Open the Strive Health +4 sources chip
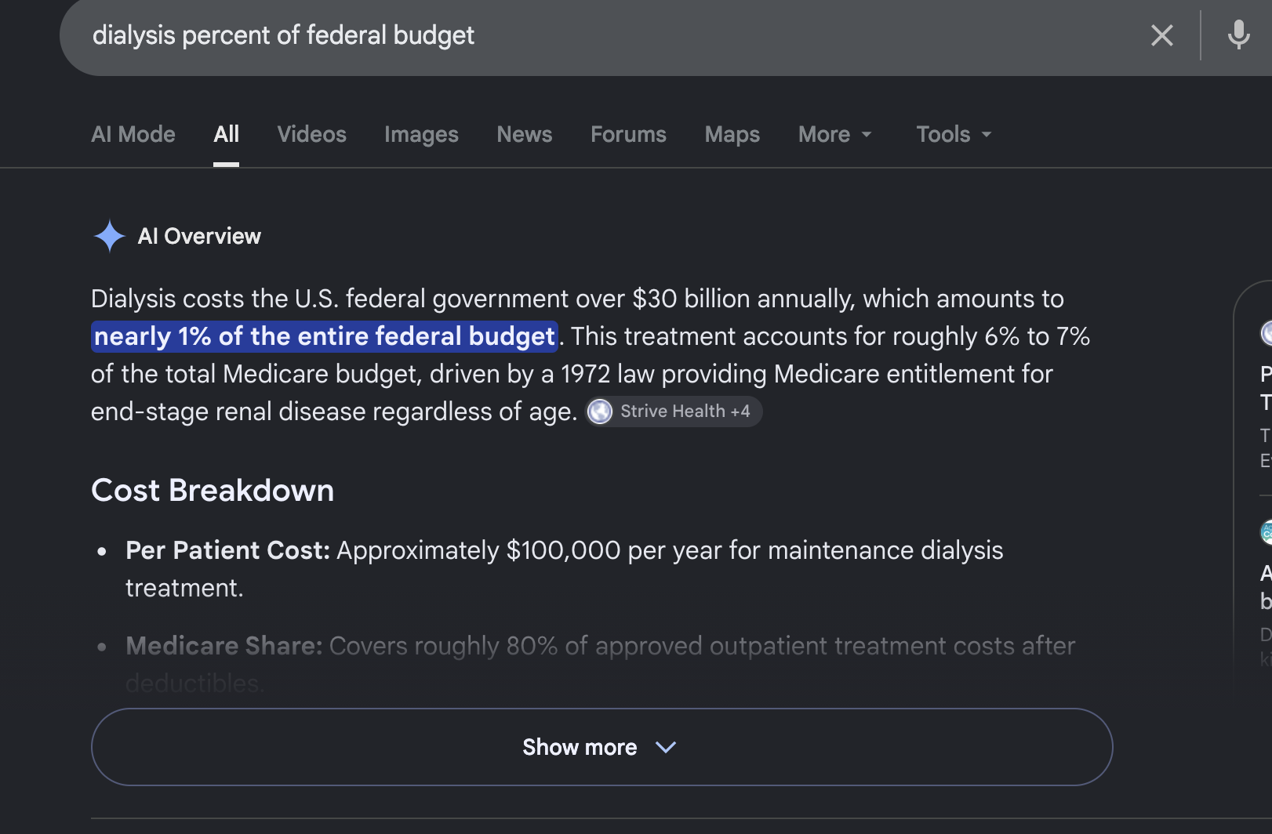The width and height of the screenshot is (1272, 834). [x=674, y=412]
